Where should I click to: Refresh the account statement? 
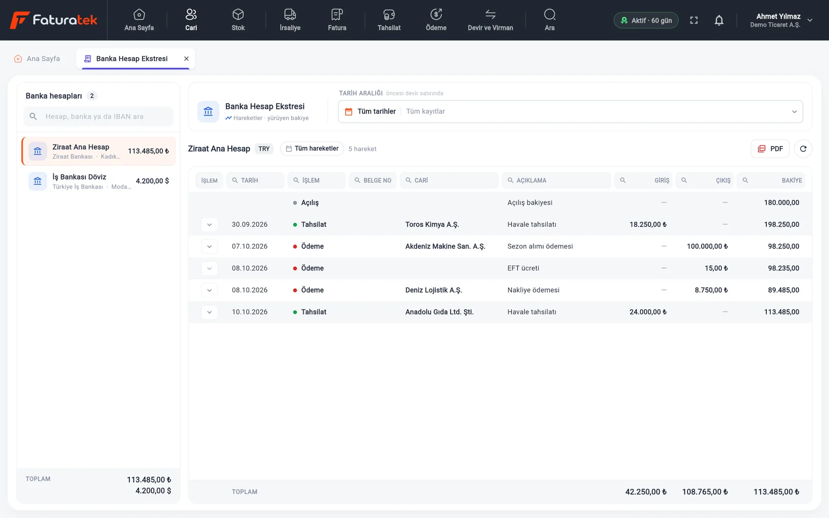pyautogui.click(x=803, y=149)
